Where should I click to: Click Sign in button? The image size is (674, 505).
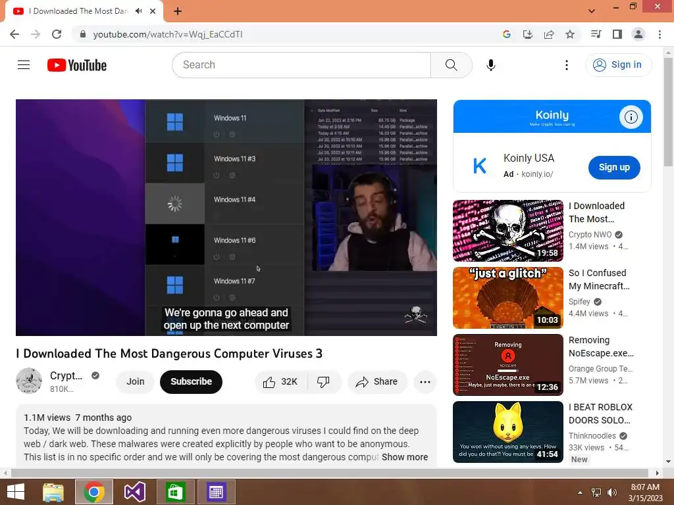tap(618, 65)
